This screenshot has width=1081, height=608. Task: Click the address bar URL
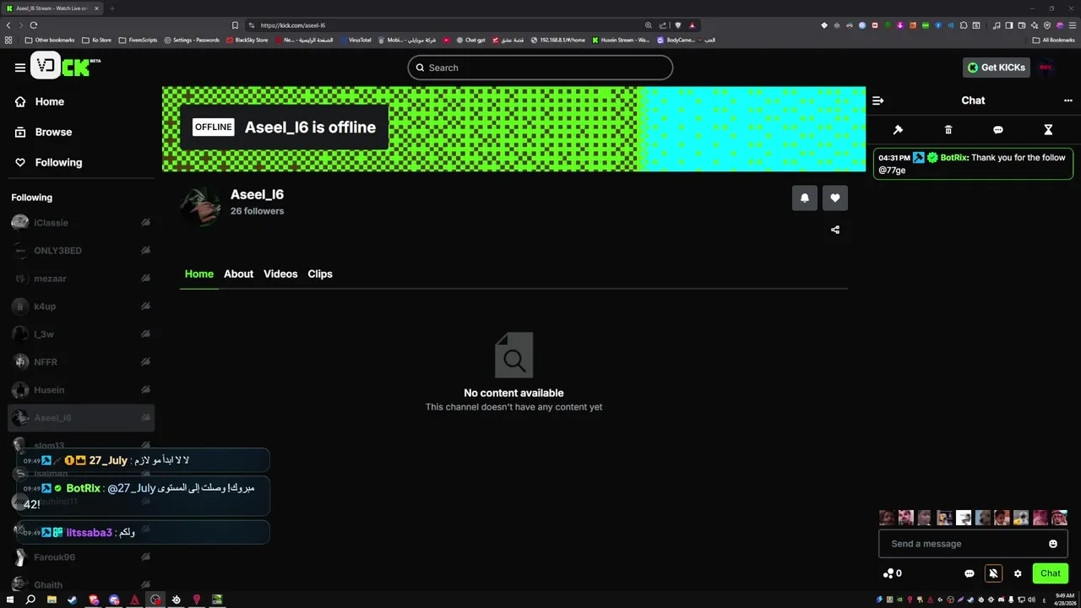click(292, 25)
